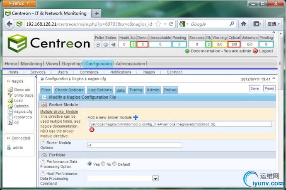Collapse the left Nagios sidebar arrow

(36, 77)
